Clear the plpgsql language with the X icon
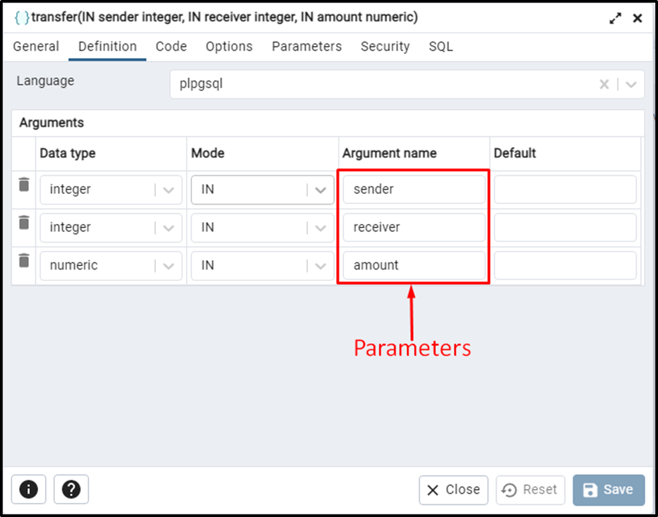Viewport: 658px width, 517px height. tap(604, 84)
